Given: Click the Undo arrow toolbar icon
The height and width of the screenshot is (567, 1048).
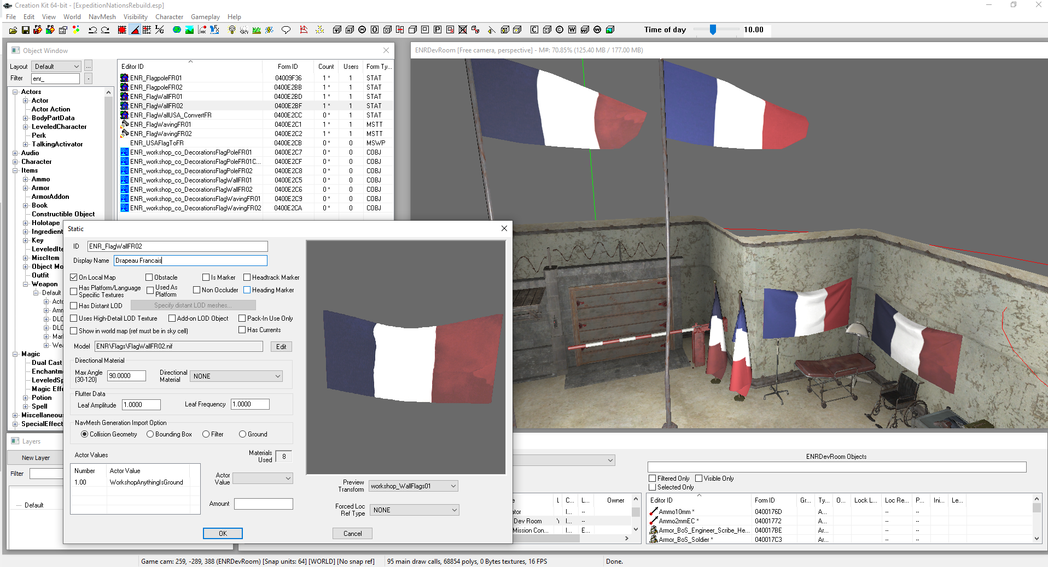Looking at the screenshot, I should point(92,30).
